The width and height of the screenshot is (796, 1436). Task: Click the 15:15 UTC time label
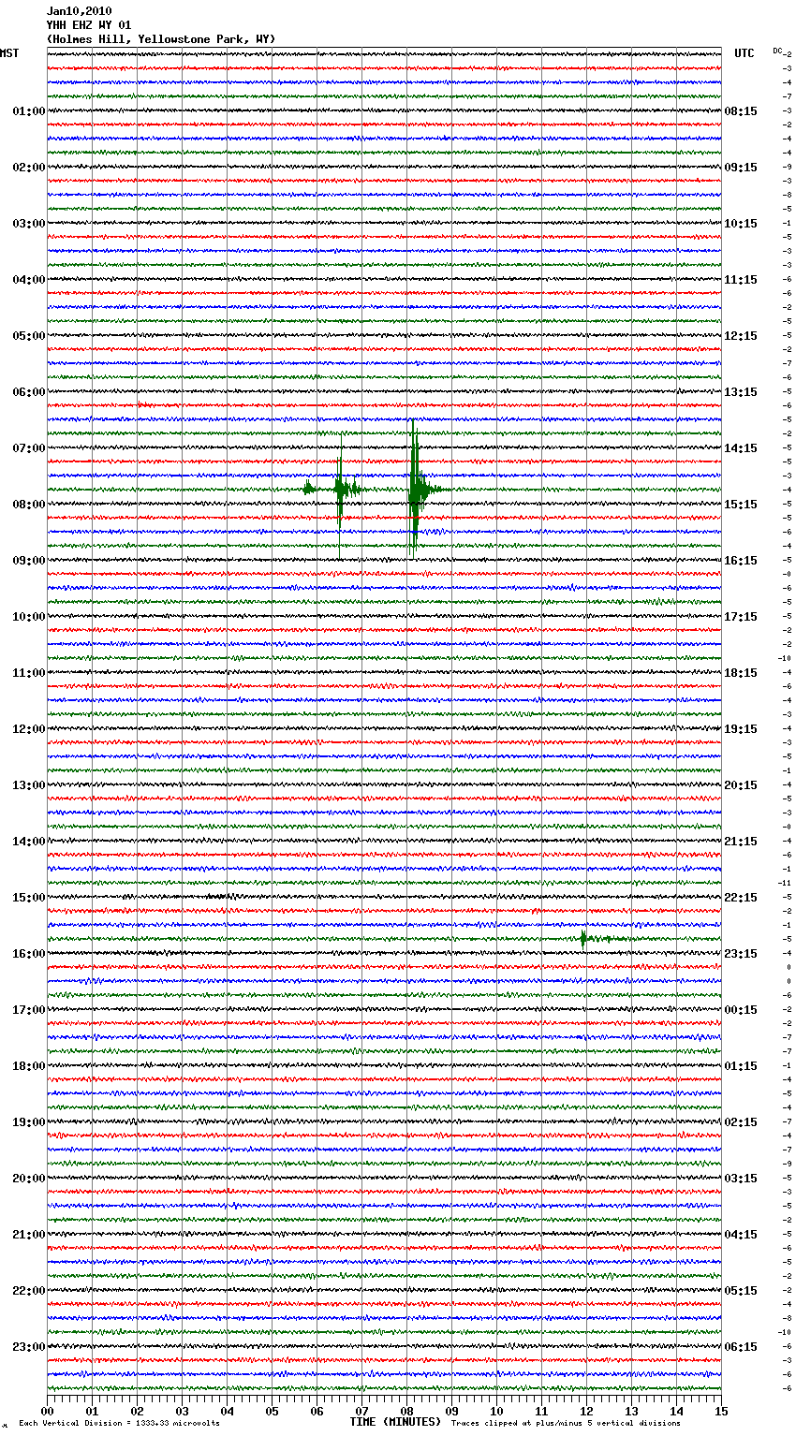coord(741,505)
